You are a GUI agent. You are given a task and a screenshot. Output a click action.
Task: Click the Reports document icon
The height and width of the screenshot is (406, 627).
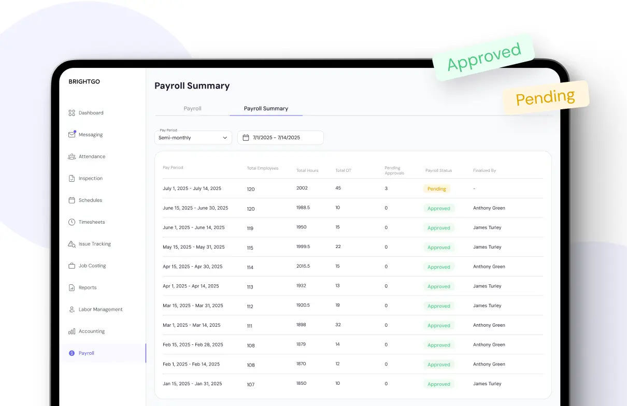72,287
